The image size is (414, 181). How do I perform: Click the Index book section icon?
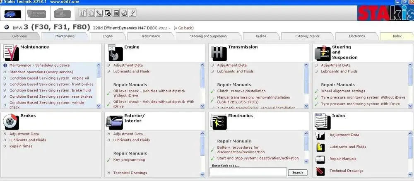(x=323, y=121)
